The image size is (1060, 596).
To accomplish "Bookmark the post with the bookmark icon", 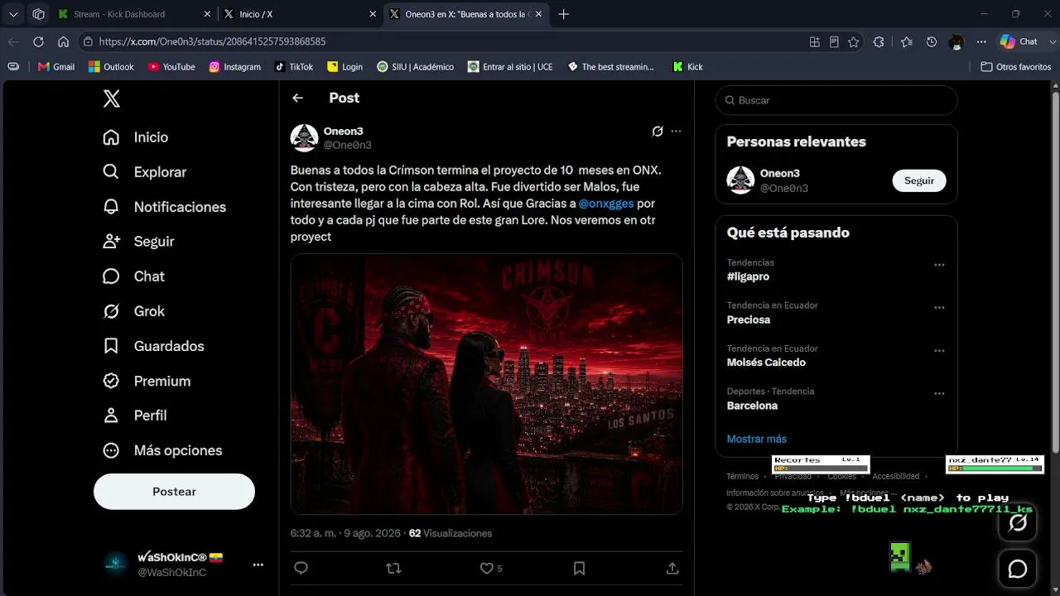I will click(580, 568).
